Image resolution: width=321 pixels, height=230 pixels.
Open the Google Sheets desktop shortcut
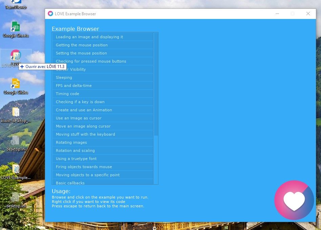click(16, 30)
